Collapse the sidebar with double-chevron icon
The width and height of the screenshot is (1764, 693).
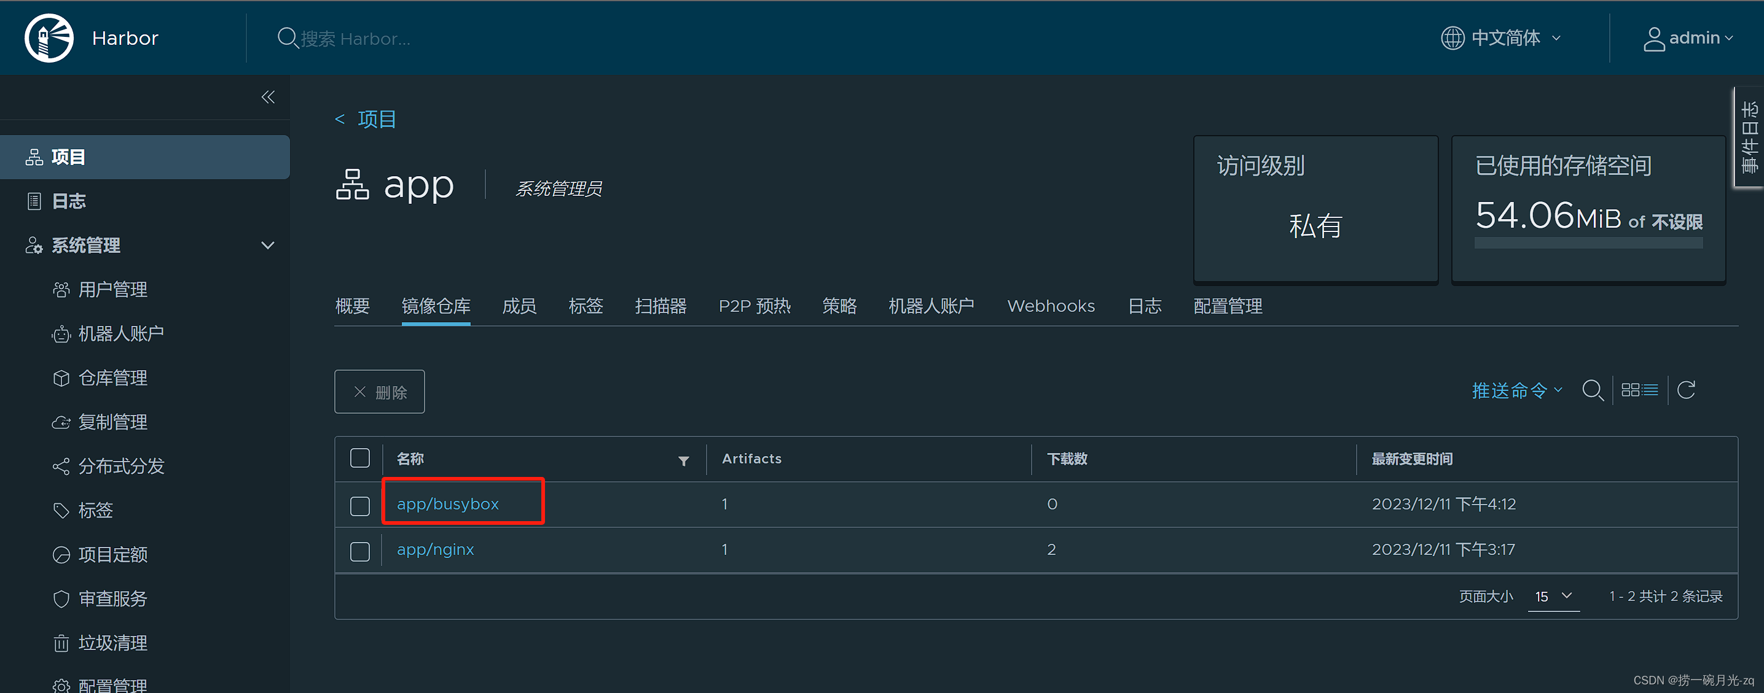point(268,97)
